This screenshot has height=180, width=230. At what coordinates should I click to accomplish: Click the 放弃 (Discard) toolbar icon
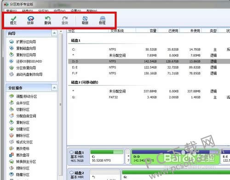[30, 21]
